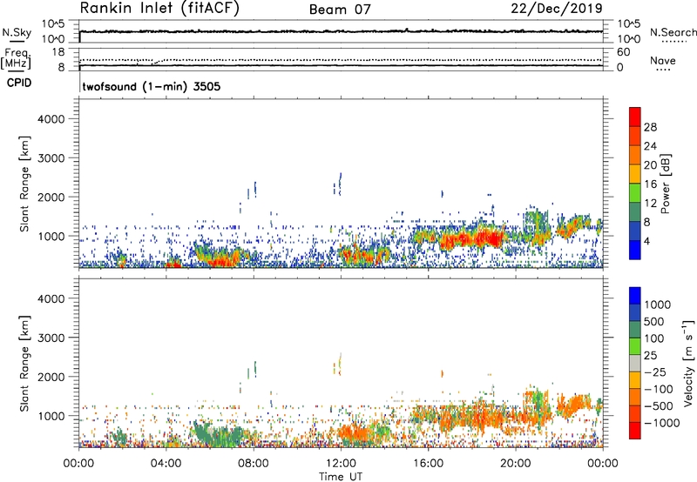The image size is (697, 482).
Task: Click the 60 tick beside Nave
Action: tap(623, 52)
